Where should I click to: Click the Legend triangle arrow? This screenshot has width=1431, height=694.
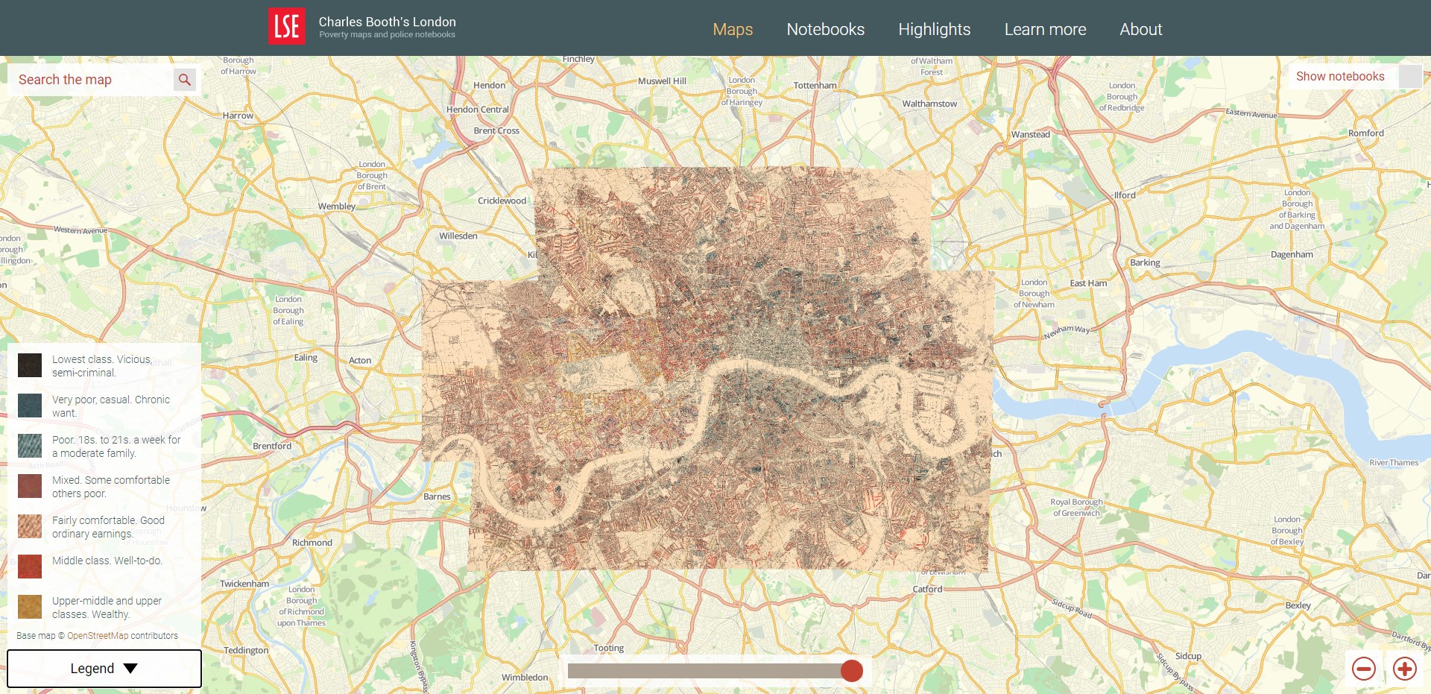tap(130, 669)
